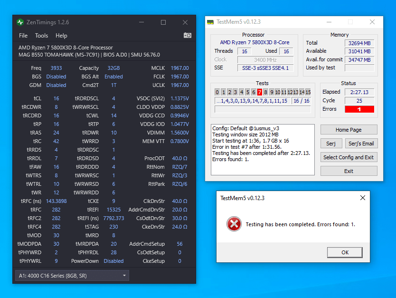Click the Threads field showing 16
The image size is (396, 298).
point(244,51)
